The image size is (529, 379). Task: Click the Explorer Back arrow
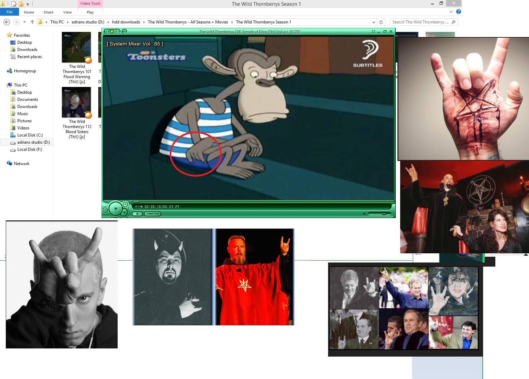(x=6, y=22)
